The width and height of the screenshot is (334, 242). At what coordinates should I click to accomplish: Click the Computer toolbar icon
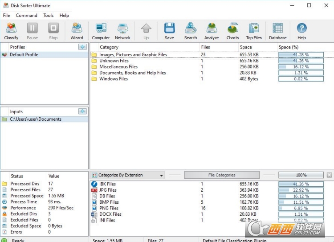pyautogui.click(x=101, y=31)
